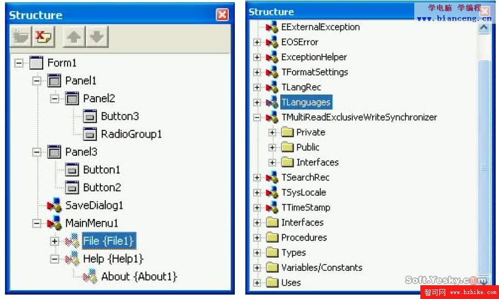The height and width of the screenshot is (299, 499).
Task: Select the ExceptionHelper label
Action: click(x=314, y=57)
